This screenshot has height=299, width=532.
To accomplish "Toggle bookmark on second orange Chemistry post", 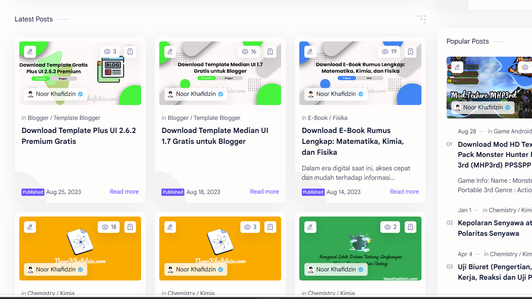I will click(270, 227).
